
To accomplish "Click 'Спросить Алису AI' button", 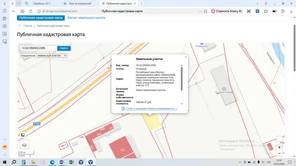I will (x=227, y=11).
